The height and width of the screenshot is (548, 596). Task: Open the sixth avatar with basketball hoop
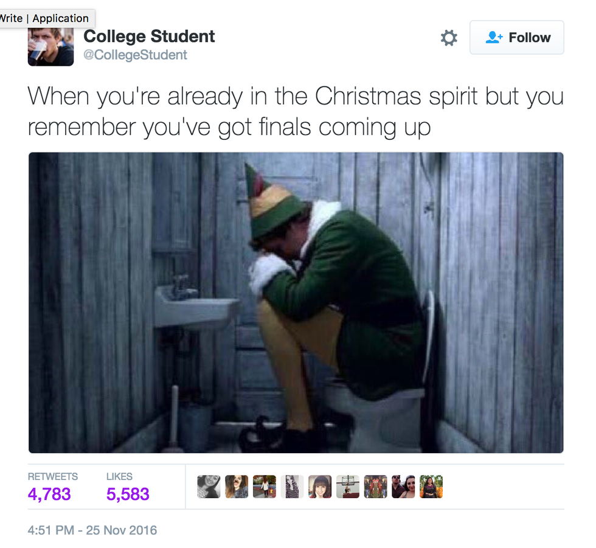[348, 487]
